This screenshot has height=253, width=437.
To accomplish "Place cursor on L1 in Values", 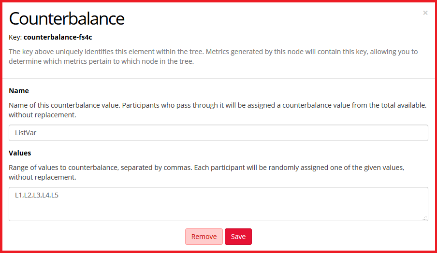I will (x=19, y=195).
